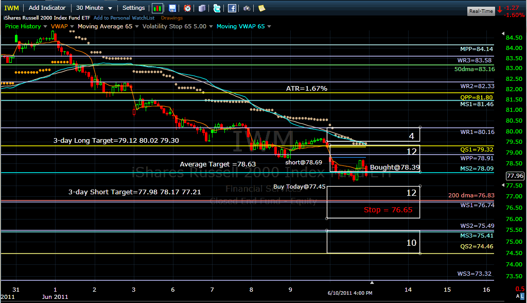527x303 pixels.
Task: Click the '200 dma=76.83' red label
Action: [471, 195]
